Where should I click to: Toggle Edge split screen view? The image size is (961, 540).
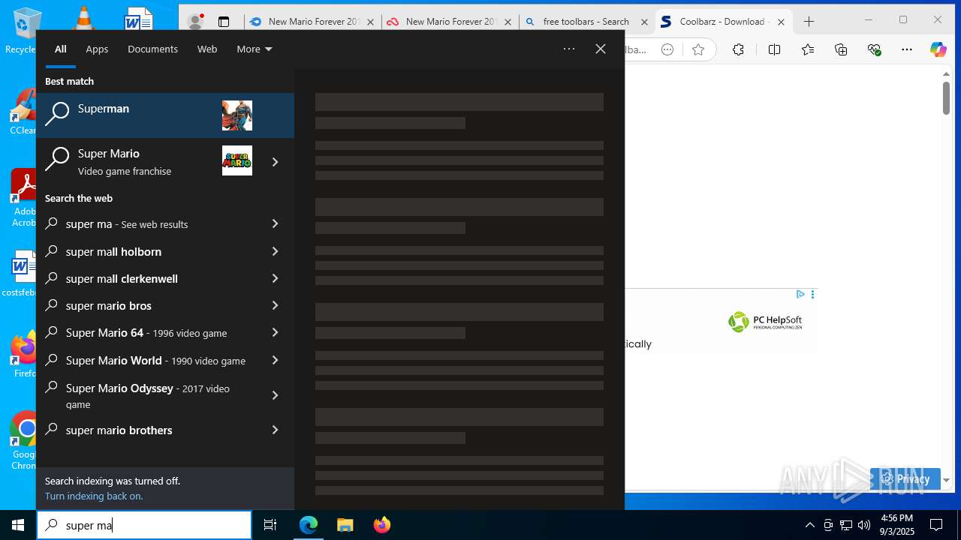pyautogui.click(x=774, y=49)
